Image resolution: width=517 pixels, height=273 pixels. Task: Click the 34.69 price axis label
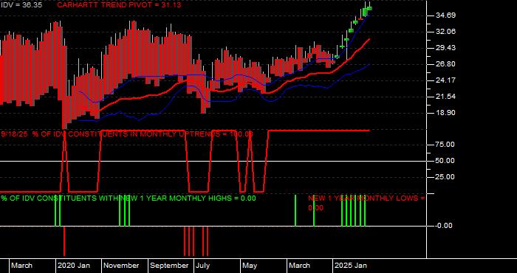coord(446,15)
